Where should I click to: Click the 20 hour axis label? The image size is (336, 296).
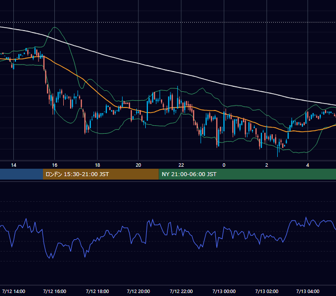(138, 165)
